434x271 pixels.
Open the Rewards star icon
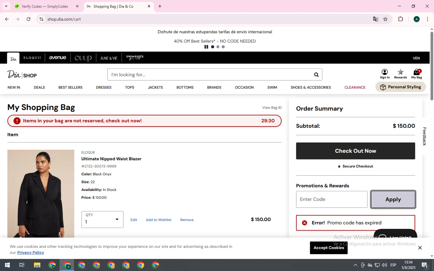pos(400,74)
